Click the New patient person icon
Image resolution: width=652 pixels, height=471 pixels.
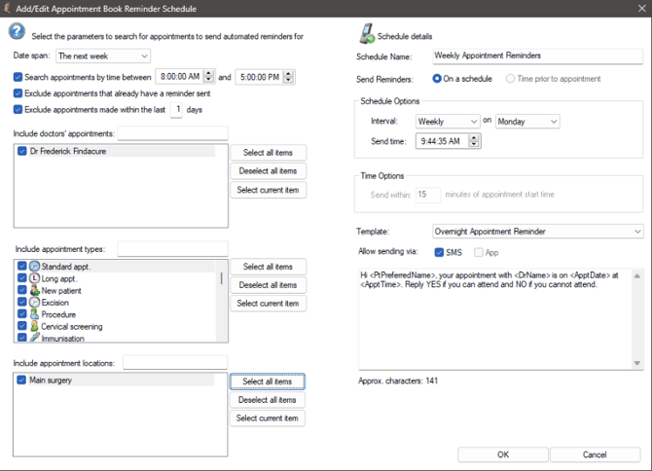pos(35,290)
